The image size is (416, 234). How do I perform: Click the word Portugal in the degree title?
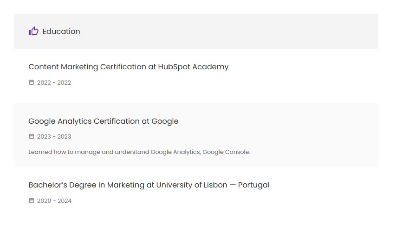253,185
